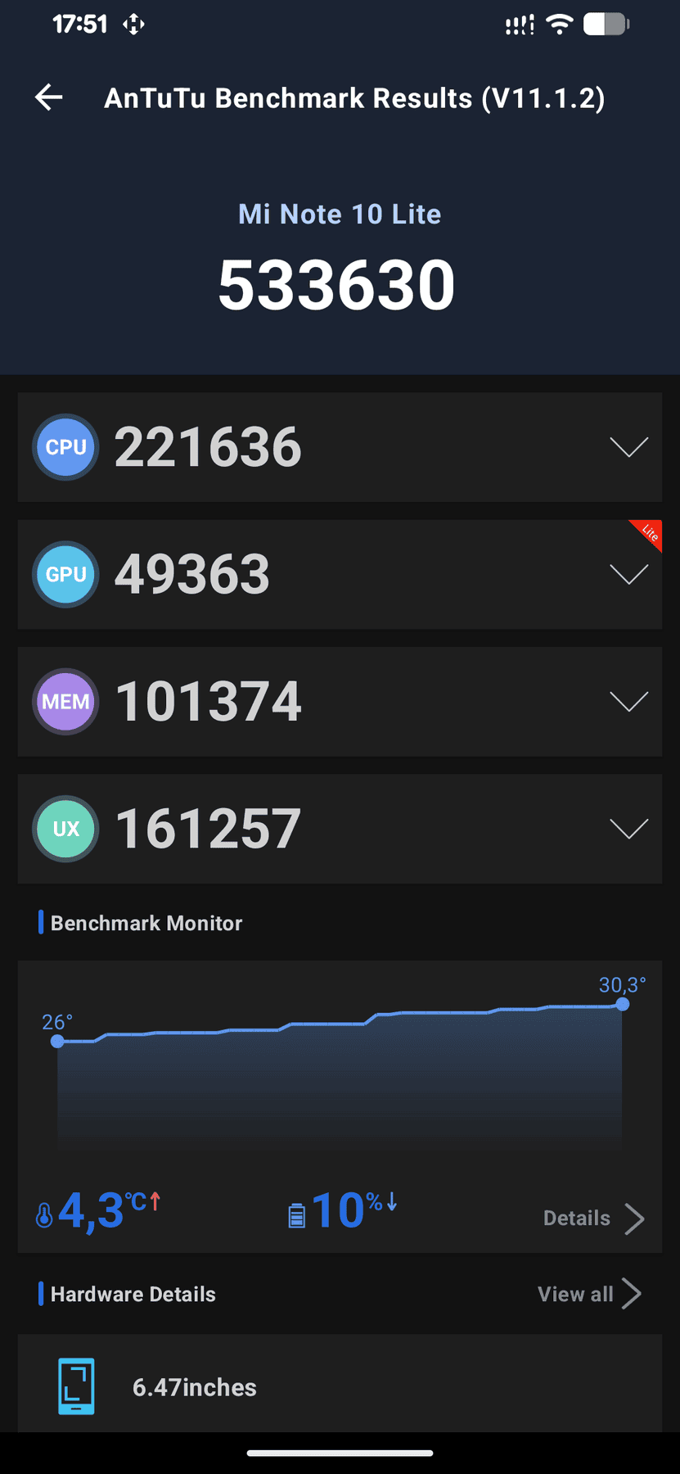Image resolution: width=680 pixels, height=1474 pixels.
Task: Tap the phone screen size icon
Action: 76,1386
